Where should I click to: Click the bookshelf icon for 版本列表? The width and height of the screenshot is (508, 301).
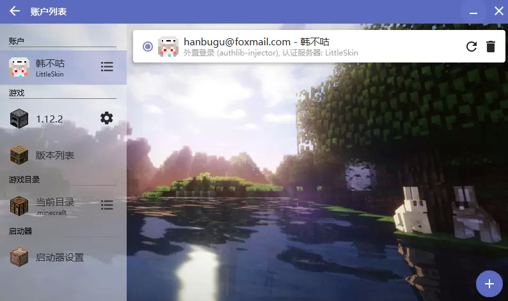(x=19, y=156)
